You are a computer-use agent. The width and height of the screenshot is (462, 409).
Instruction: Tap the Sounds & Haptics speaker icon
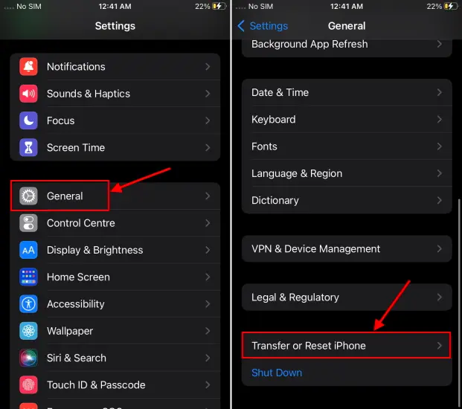[28, 94]
